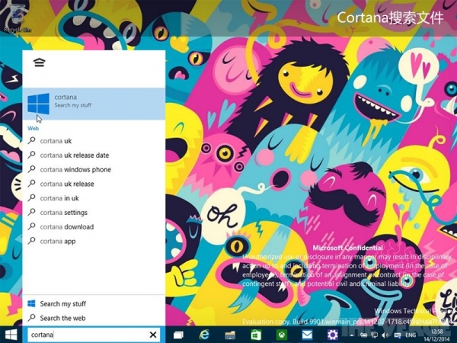The height and width of the screenshot is (343, 457).
Task: Select the 'cortana app' suggestion
Action: tap(94, 241)
